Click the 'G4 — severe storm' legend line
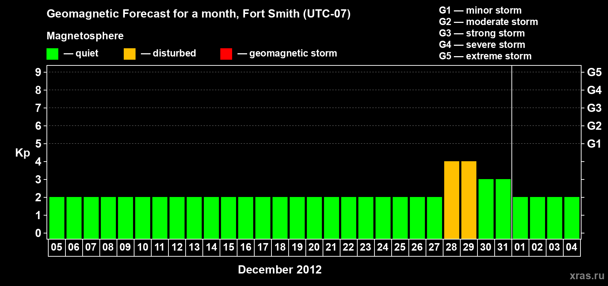Viewport: 608px width, 286px height. pyautogui.click(x=482, y=45)
